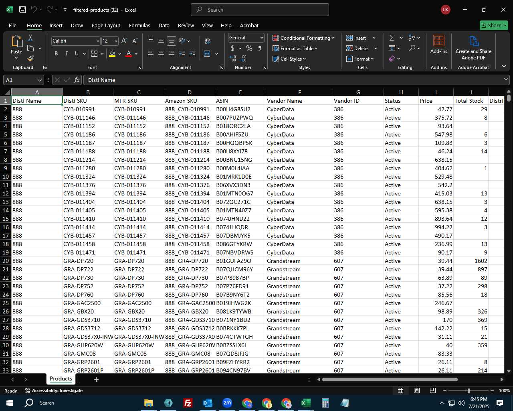Image resolution: width=513 pixels, height=411 pixels.
Task: Add a new sheet with plus icon
Action: (x=96, y=379)
